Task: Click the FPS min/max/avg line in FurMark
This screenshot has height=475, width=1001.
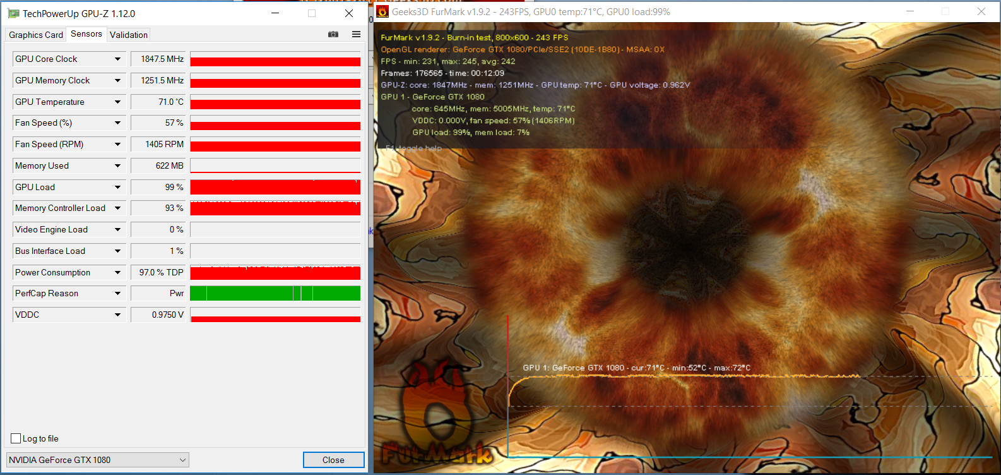Action: click(448, 61)
